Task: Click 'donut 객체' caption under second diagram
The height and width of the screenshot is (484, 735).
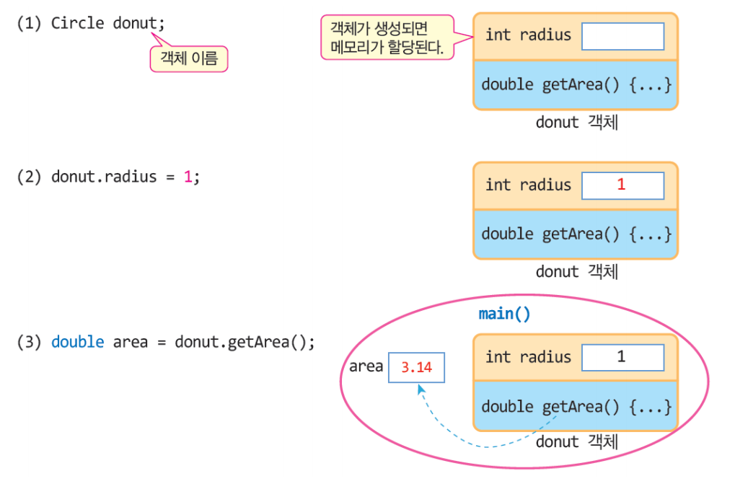Action: point(577,272)
